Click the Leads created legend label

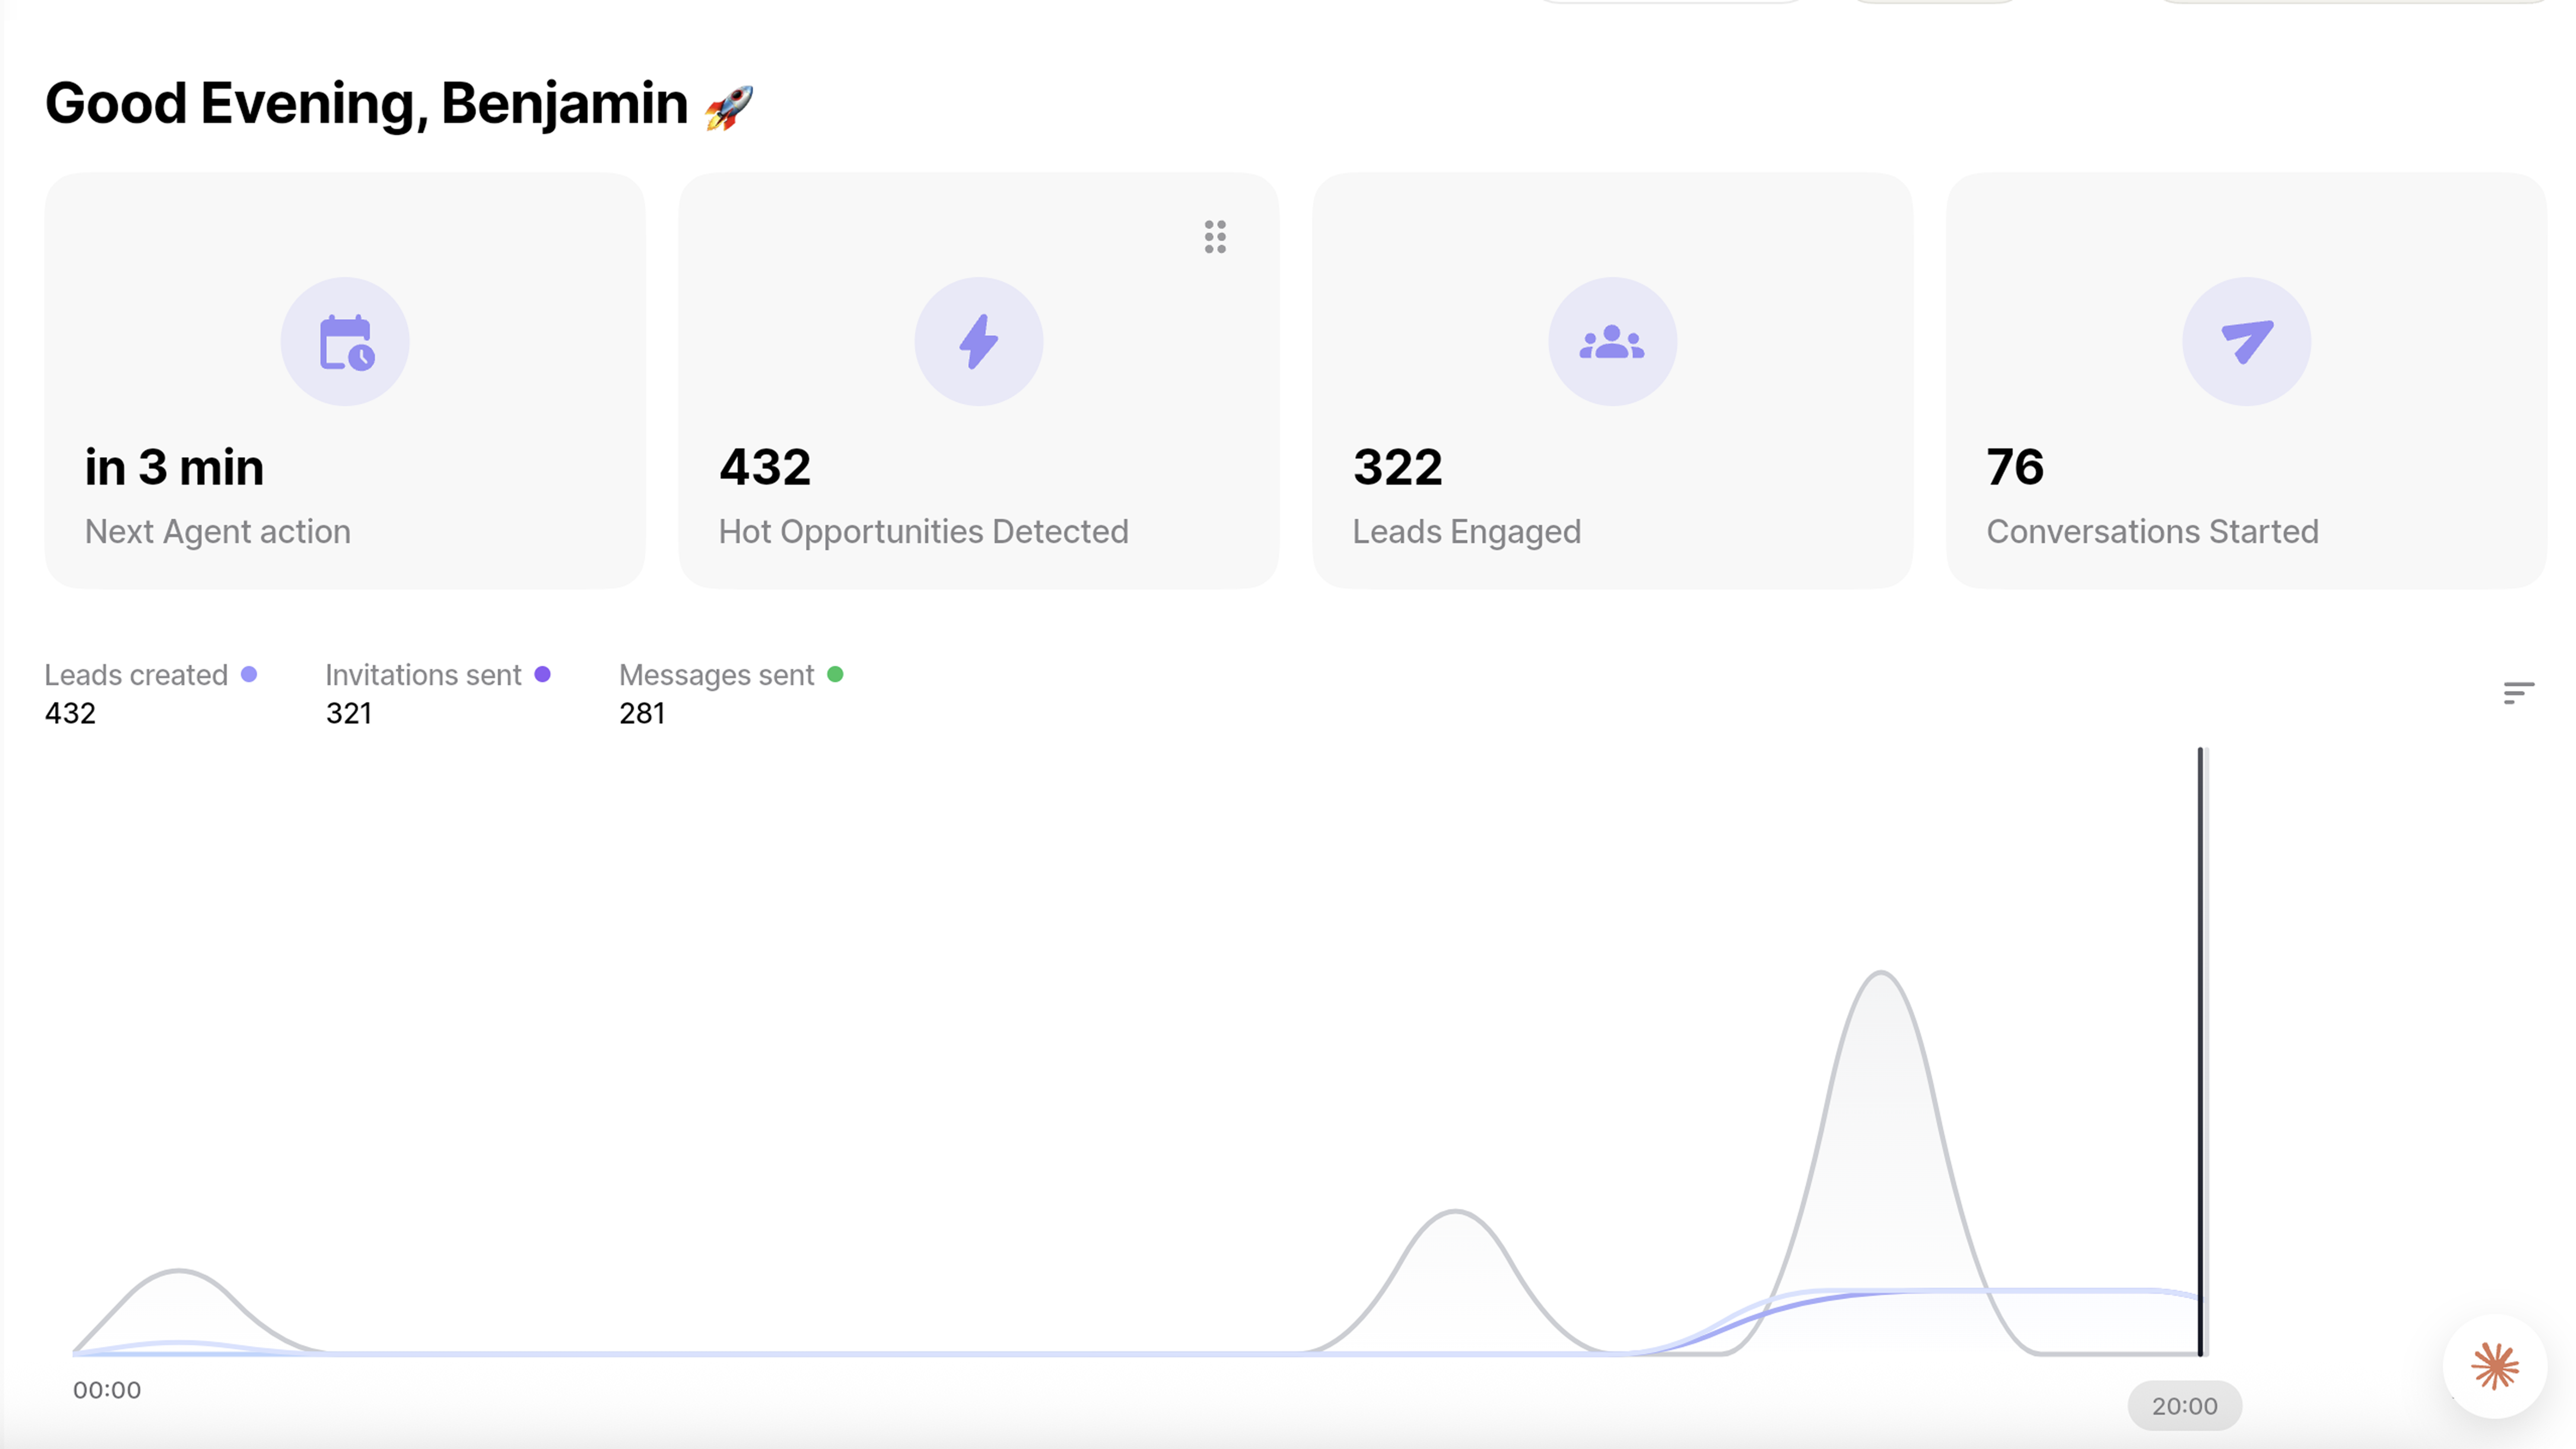pos(136,675)
